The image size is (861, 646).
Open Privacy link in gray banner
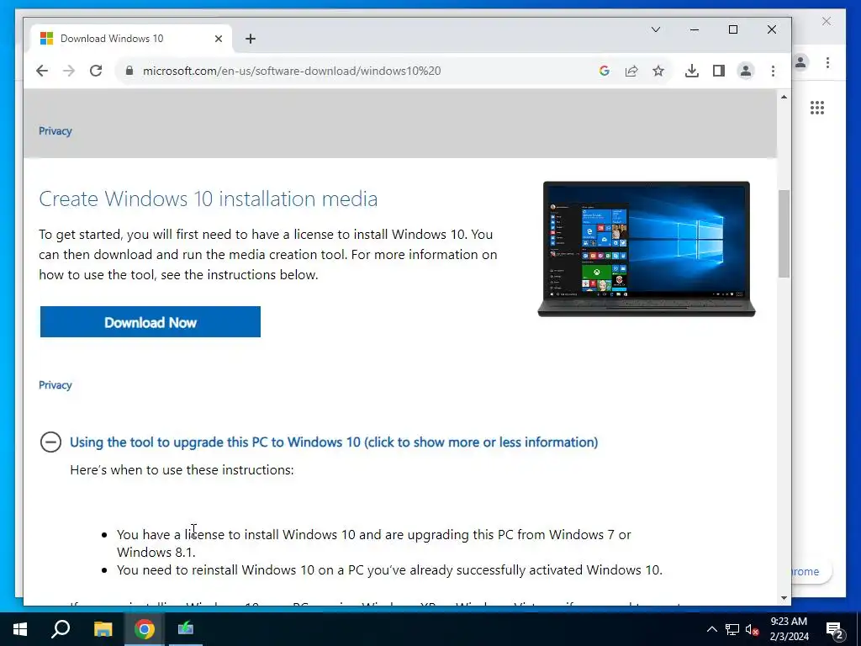tap(55, 130)
